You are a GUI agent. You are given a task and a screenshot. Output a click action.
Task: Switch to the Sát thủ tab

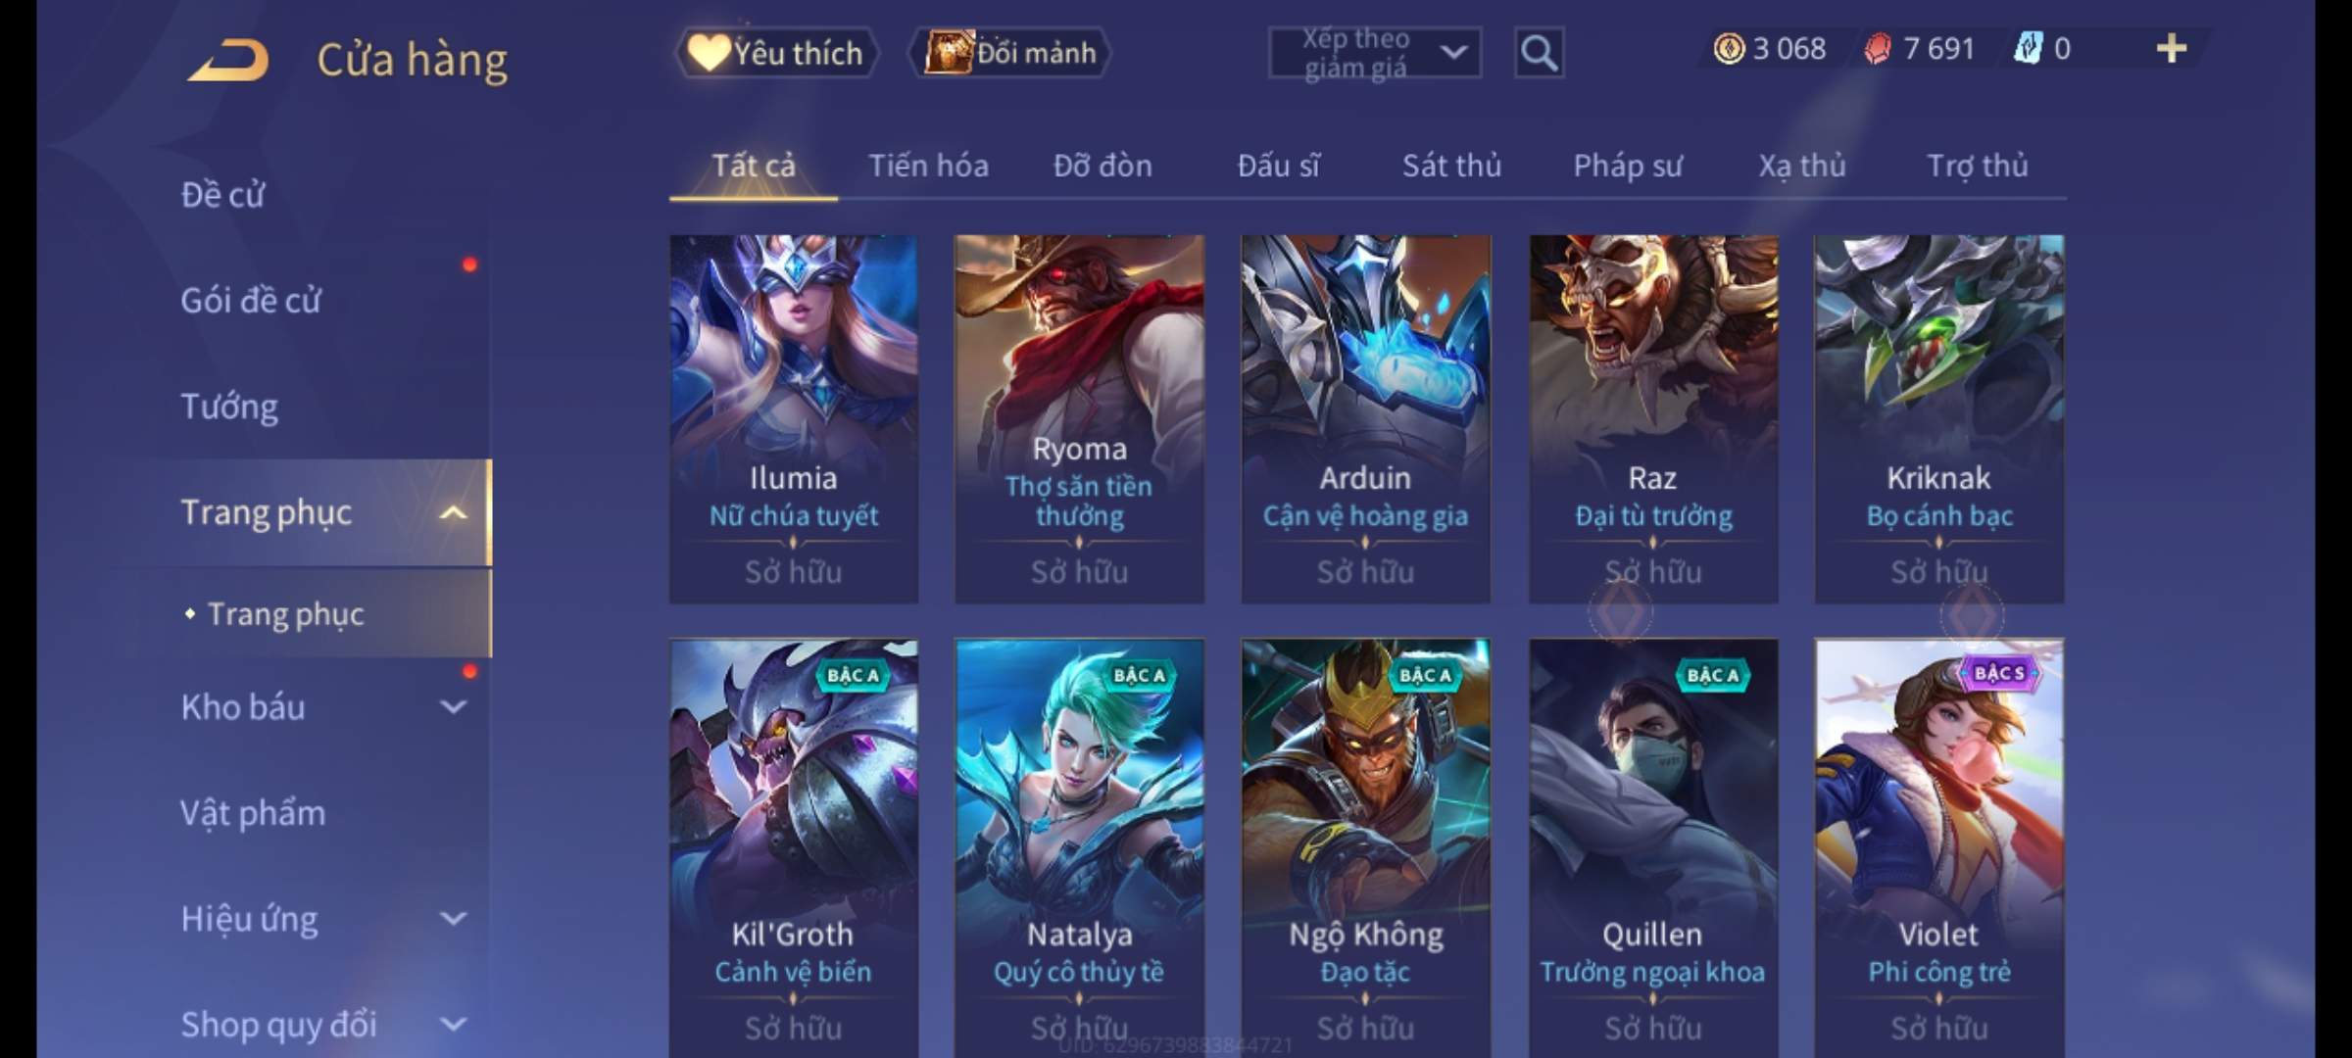pos(1451,166)
